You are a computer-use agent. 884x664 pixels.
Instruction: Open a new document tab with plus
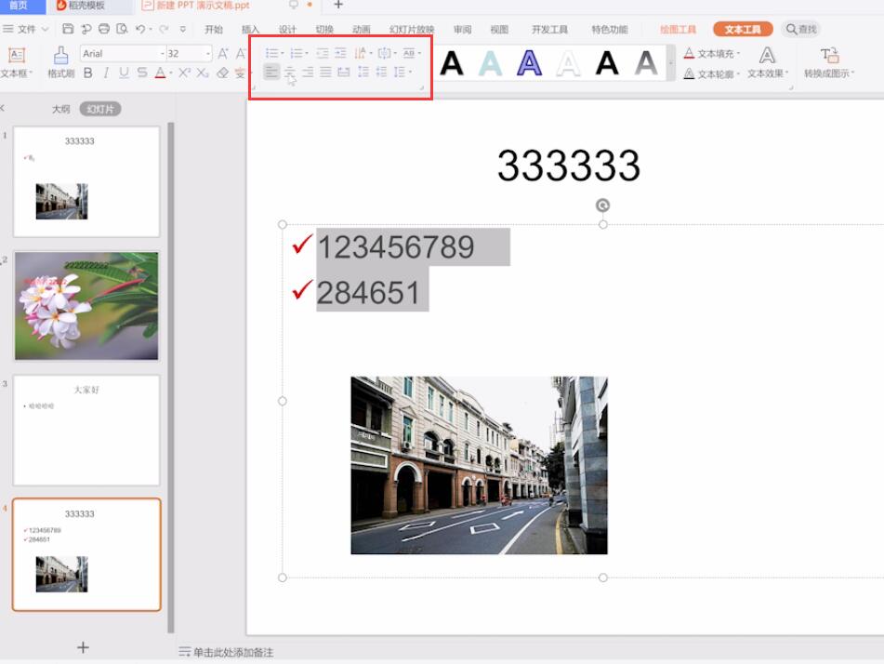click(338, 5)
